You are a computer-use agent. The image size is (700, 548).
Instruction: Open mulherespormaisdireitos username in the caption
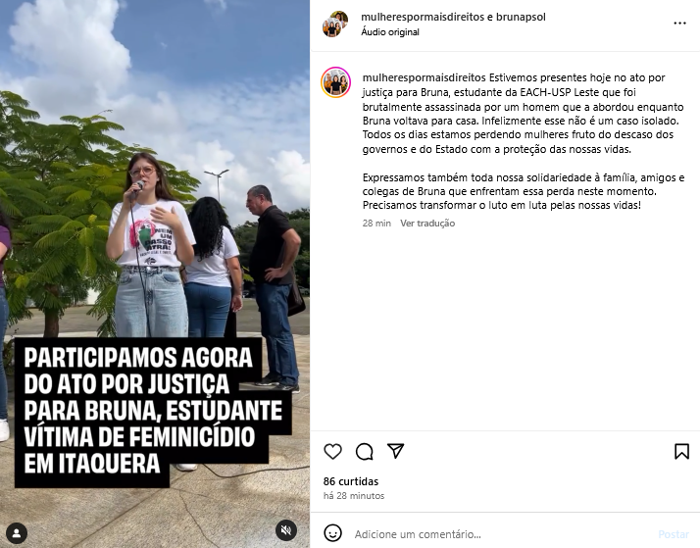tap(424, 77)
